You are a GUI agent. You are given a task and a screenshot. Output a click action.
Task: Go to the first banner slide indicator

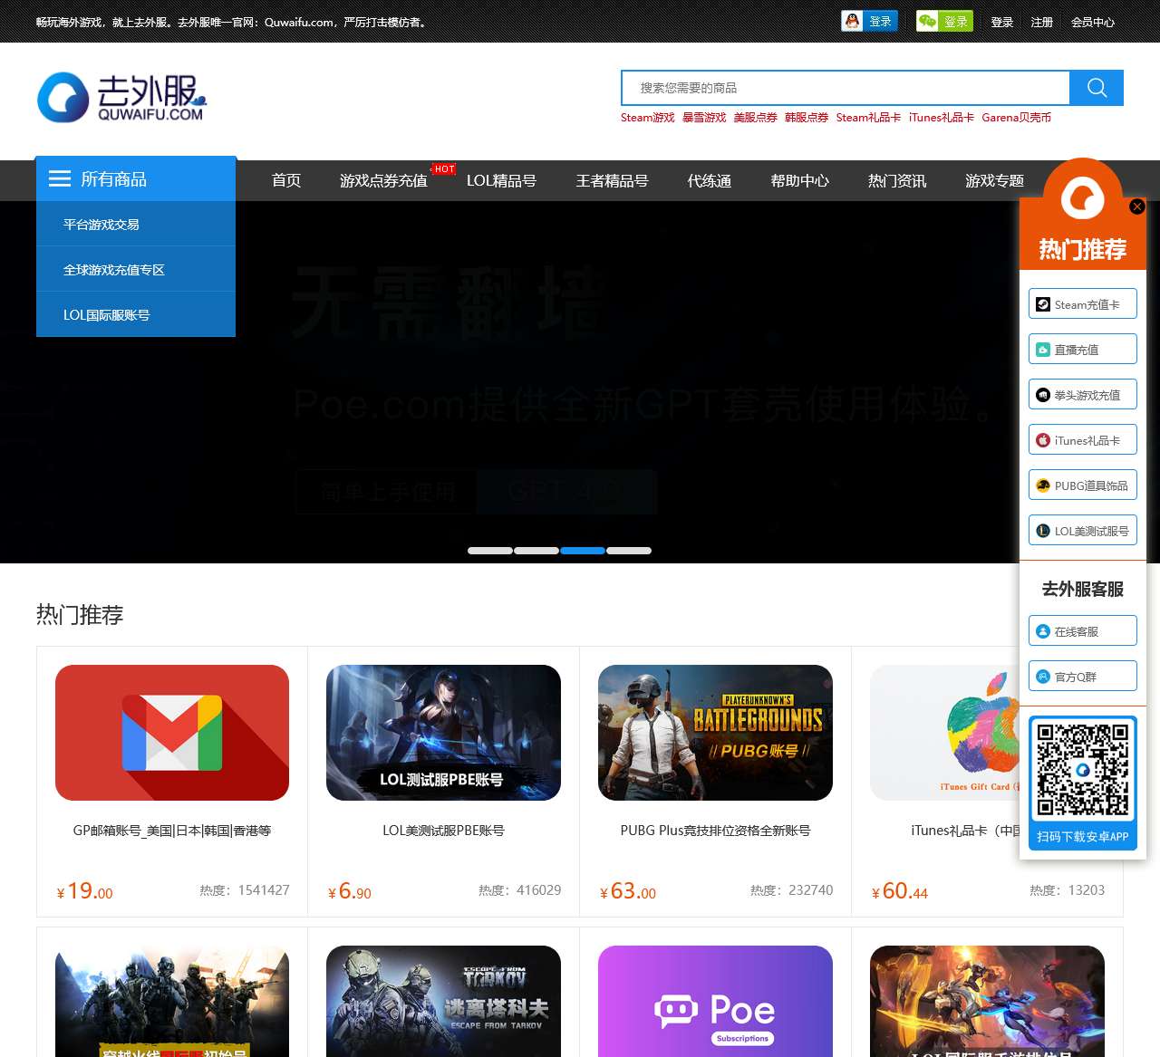(x=490, y=551)
